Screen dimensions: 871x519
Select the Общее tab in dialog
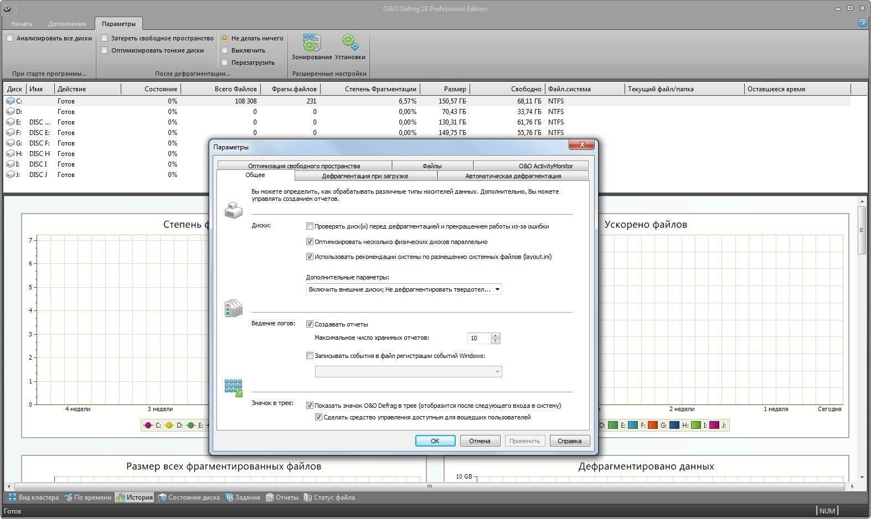coord(255,175)
